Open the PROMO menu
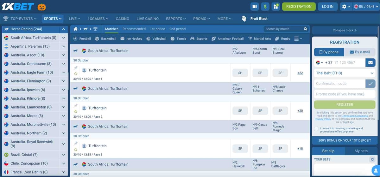This screenshot has width=380, height=177. click(202, 19)
